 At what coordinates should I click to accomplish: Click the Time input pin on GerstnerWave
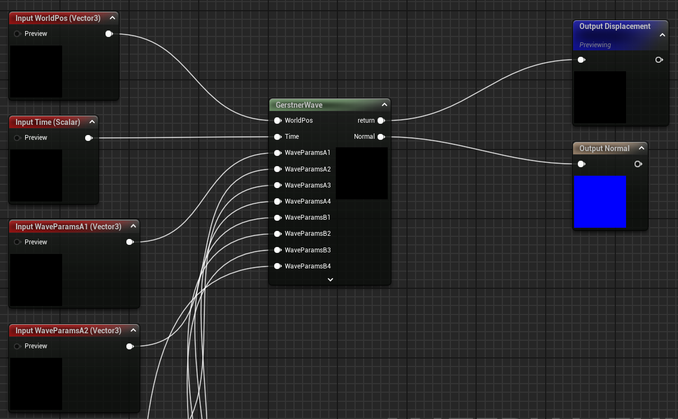point(277,137)
